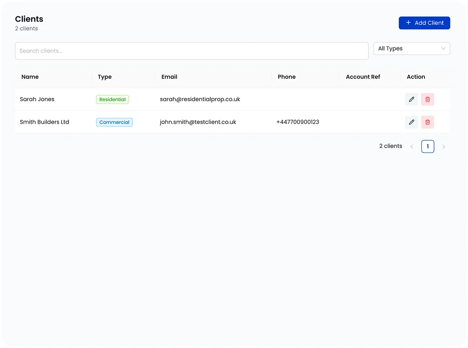468x348 pixels.
Task: Click the 2 clients pagination total
Action: coord(391,146)
